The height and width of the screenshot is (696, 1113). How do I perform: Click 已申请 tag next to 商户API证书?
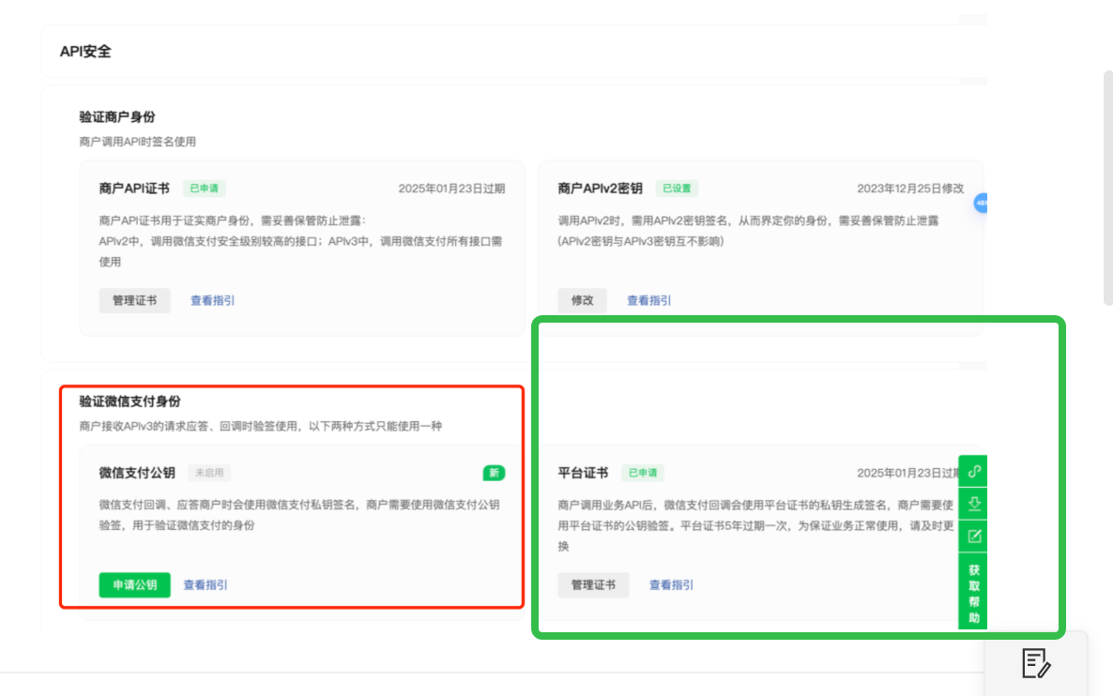(205, 188)
